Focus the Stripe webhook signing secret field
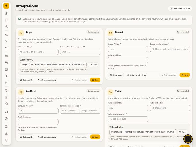The image size is (196, 147). click(80, 52)
